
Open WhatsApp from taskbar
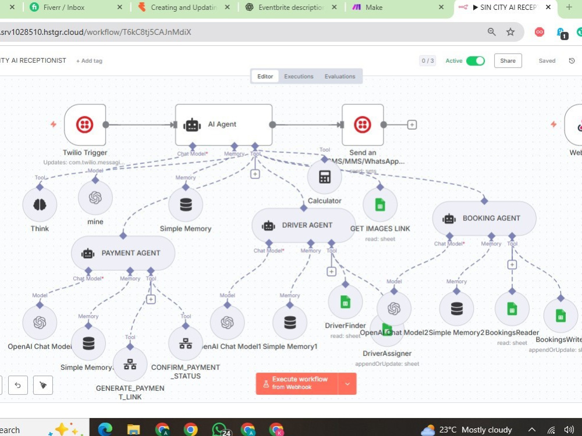pos(221,430)
